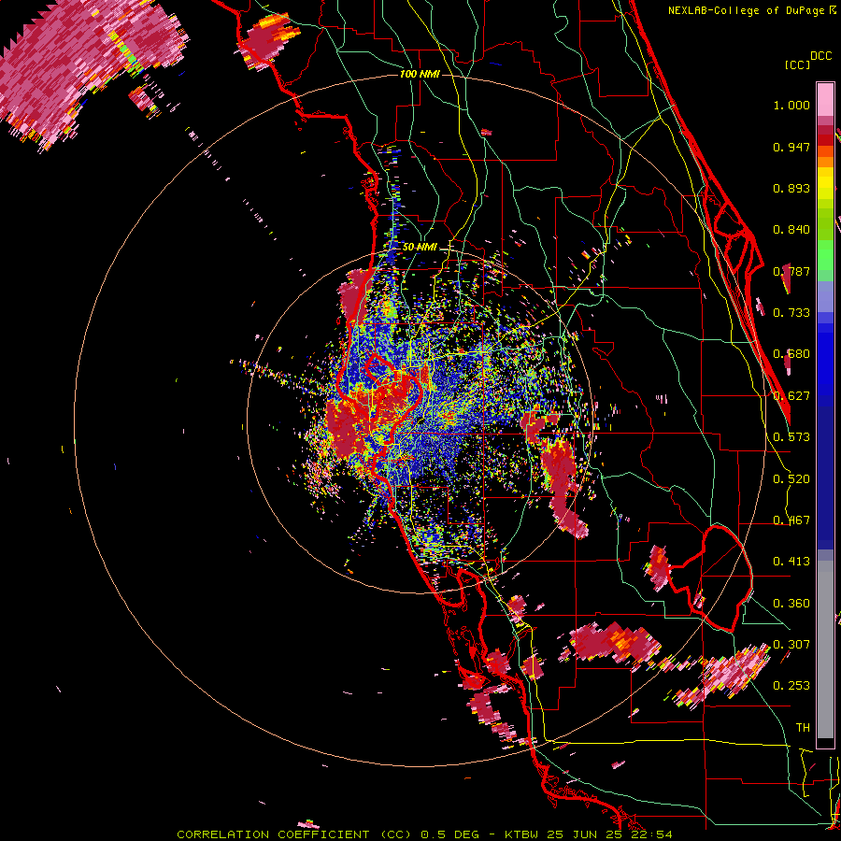Click the DCC product label above the color bar
The height and width of the screenshot is (841, 841).
821,56
